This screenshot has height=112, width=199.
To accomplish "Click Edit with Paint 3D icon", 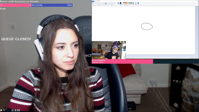I will coord(136,3).
